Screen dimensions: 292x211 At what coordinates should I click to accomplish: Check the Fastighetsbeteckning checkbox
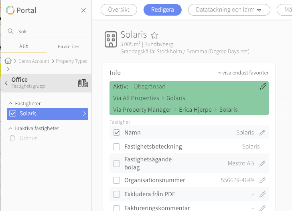117,147
